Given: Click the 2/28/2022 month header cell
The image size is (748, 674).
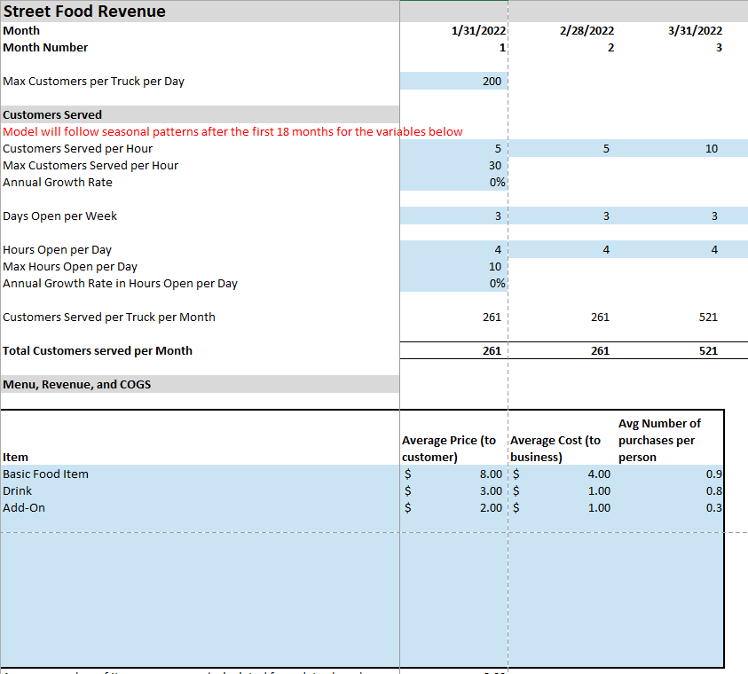Looking at the screenshot, I should [x=587, y=31].
